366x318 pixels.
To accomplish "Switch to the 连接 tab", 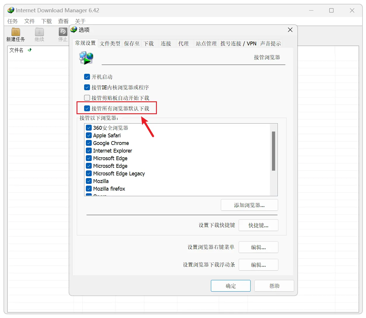I will (166, 44).
